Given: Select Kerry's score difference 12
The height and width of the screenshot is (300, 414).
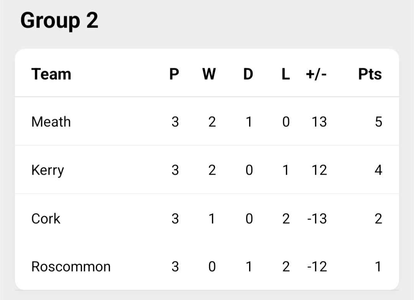Looking at the screenshot, I should [319, 170].
